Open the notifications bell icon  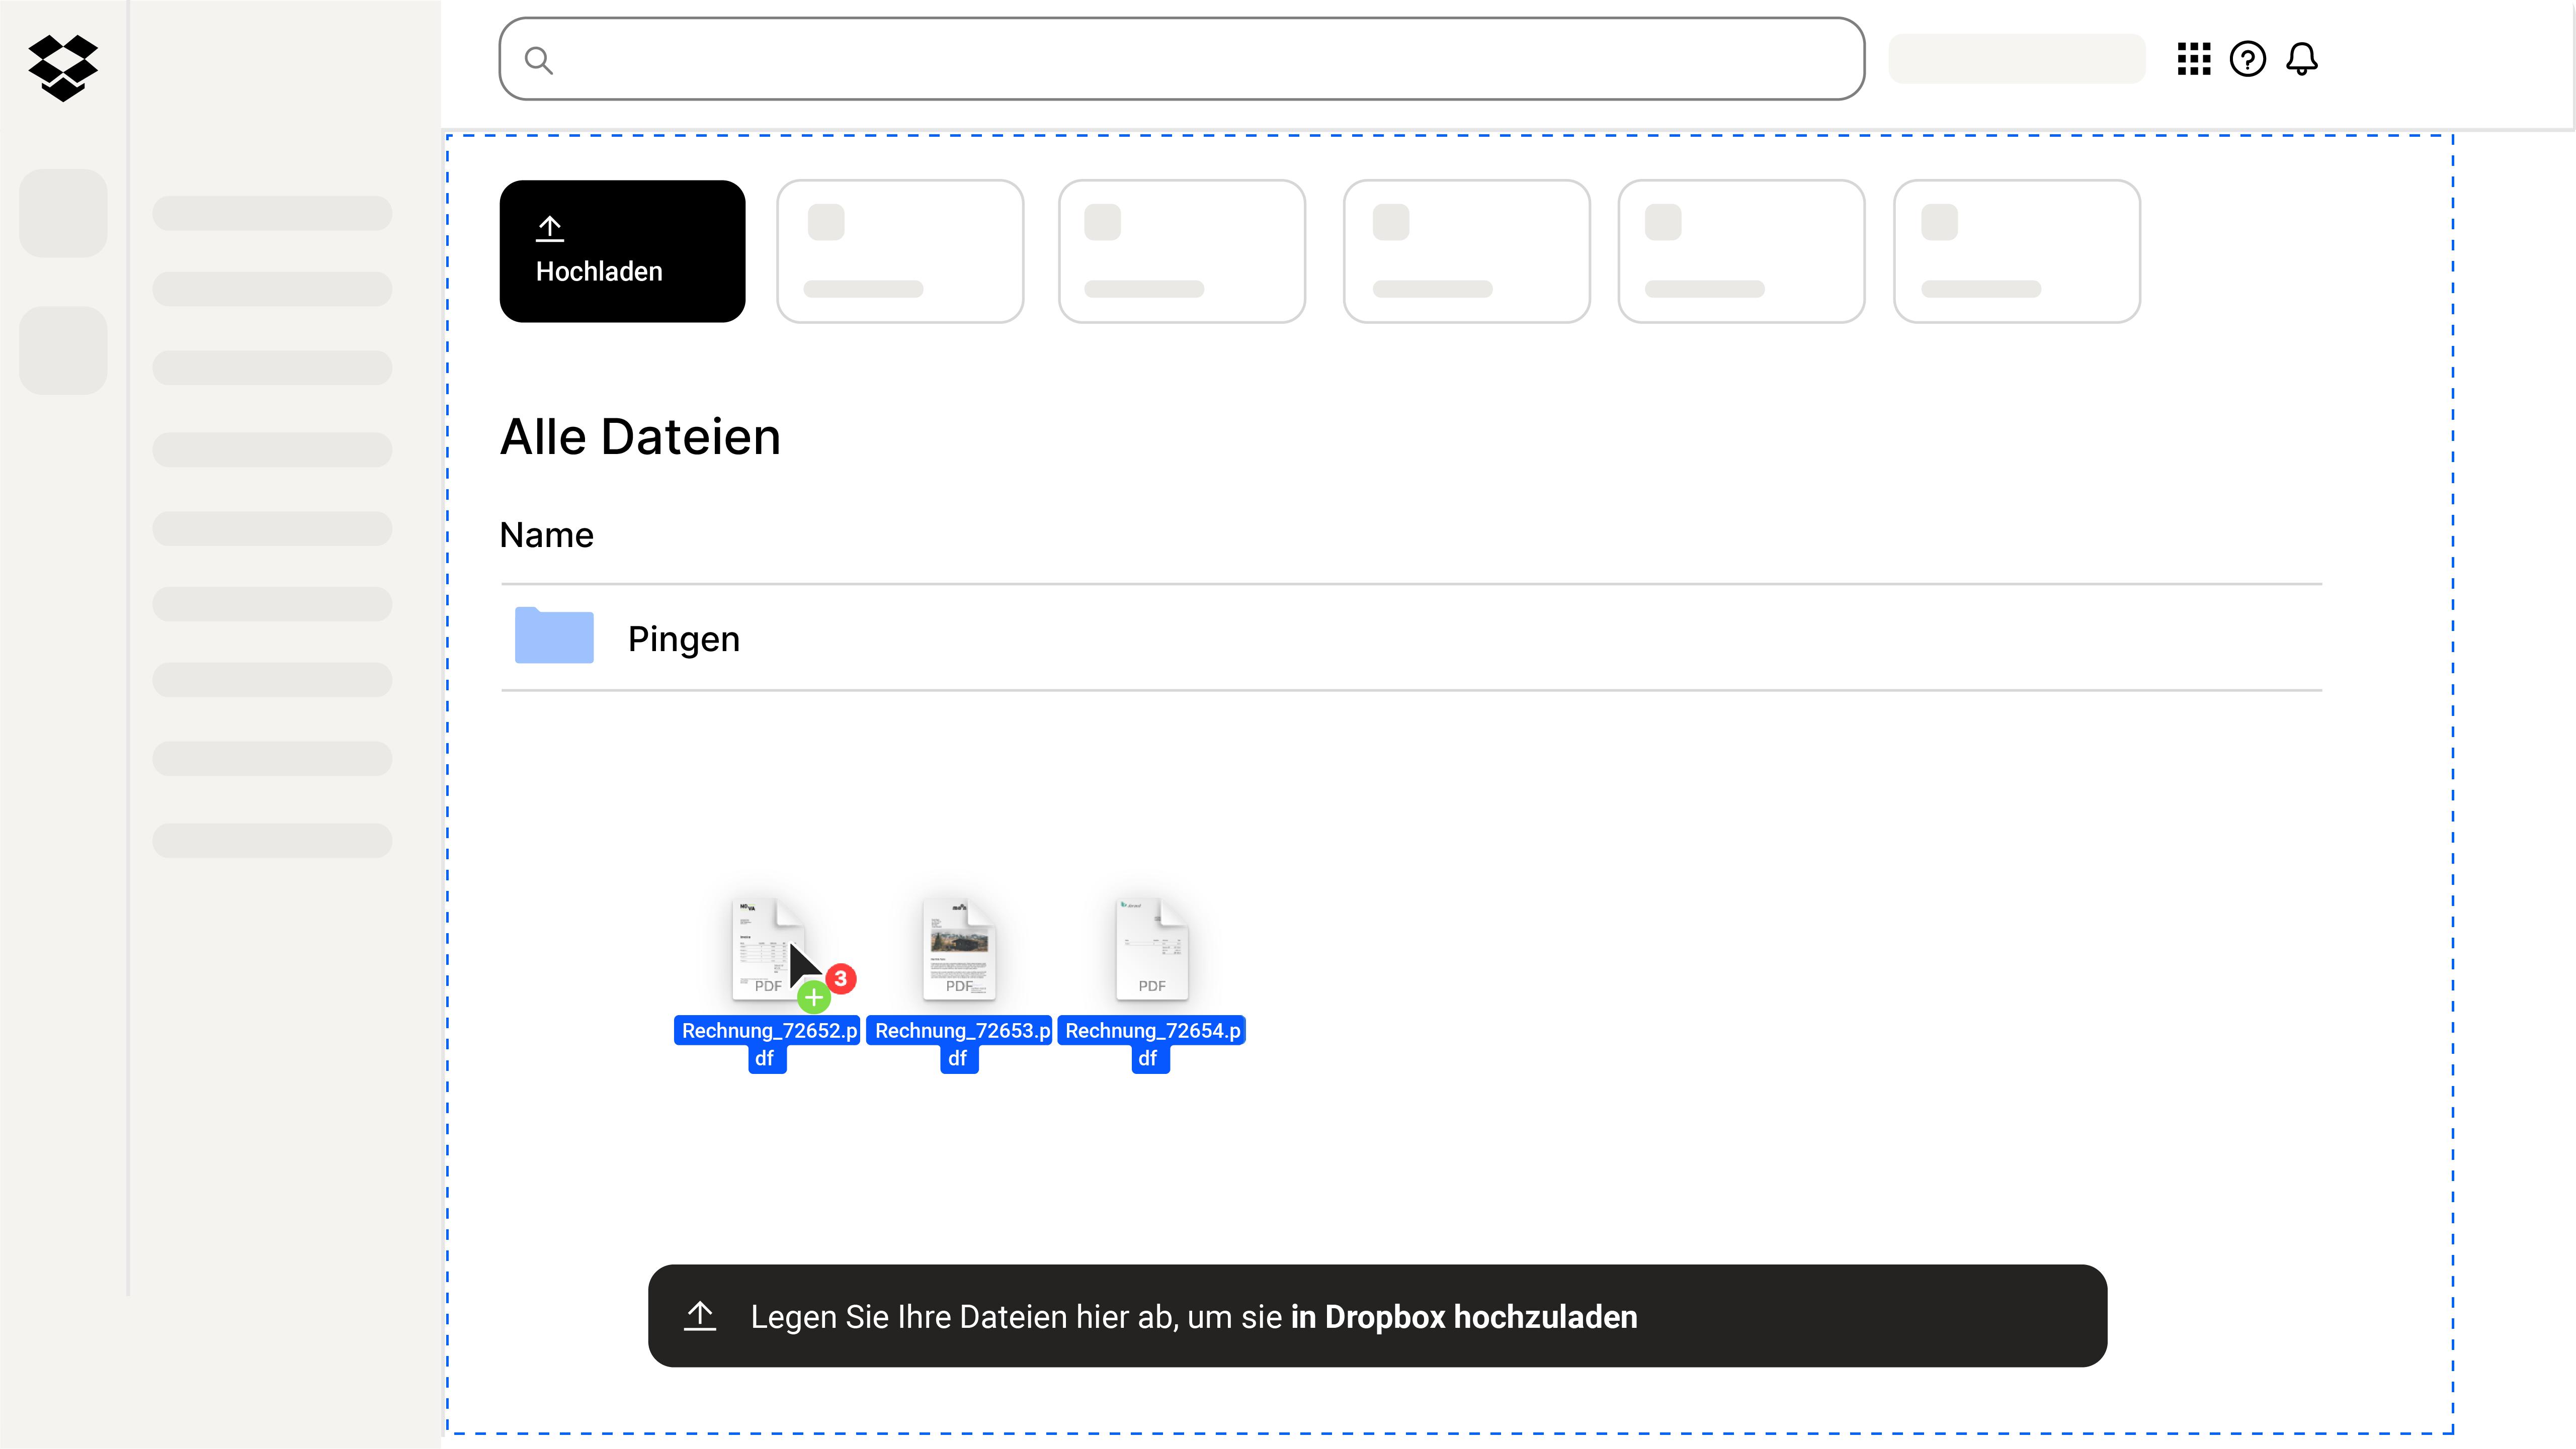pos(2303,59)
